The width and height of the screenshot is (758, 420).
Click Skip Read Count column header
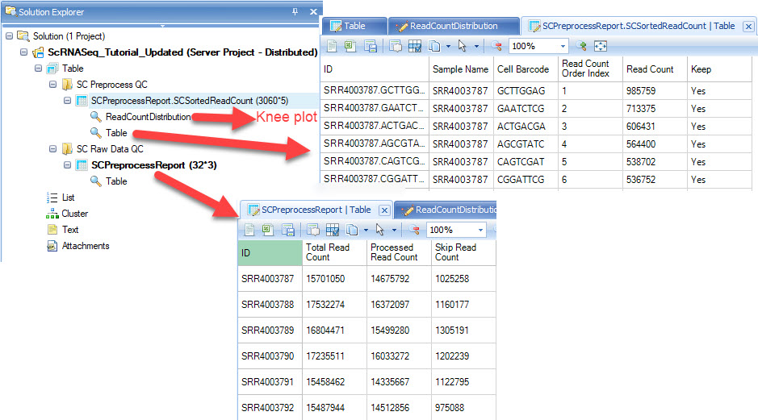pos(463,252)
